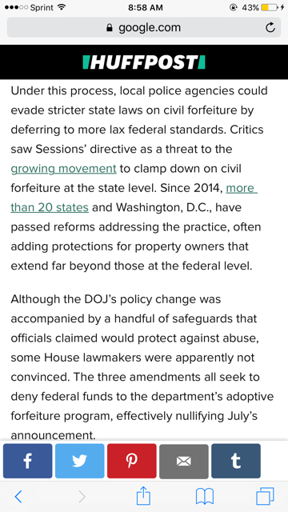Show open tabs in Safari
Image resolution: width=288 pixels, height=512 pixels.
click(x=265, y=497)
